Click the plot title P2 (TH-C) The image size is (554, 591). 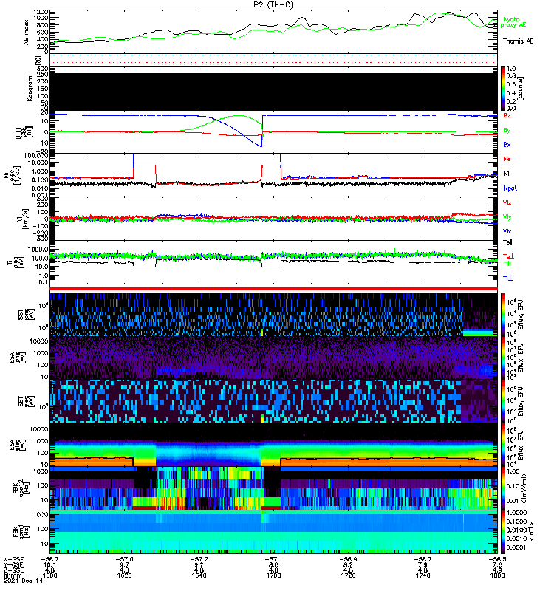pos(273,4)
